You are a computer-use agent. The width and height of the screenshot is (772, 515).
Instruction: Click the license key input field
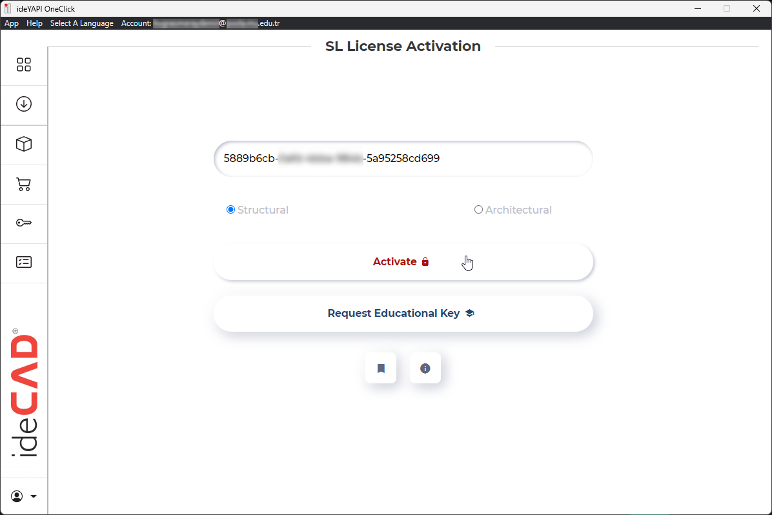(x=403, y=159)
